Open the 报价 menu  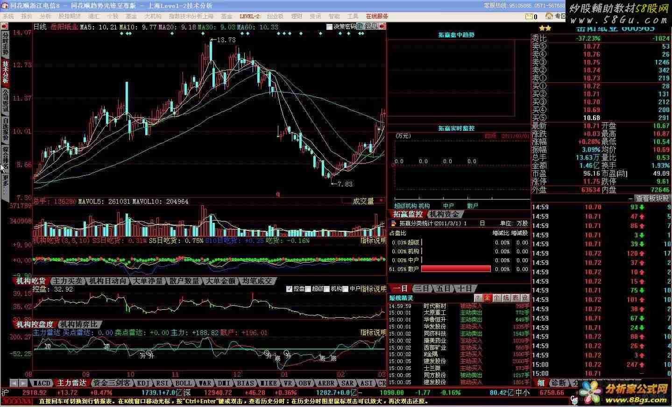(x=27, y=16)
